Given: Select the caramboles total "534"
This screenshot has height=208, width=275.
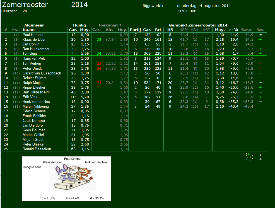Looking at the screenshot, I should pos(147,83).
